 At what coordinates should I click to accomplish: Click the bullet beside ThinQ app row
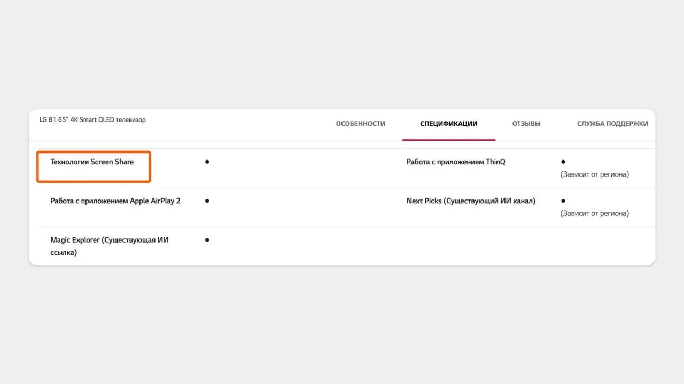(563, 161)
